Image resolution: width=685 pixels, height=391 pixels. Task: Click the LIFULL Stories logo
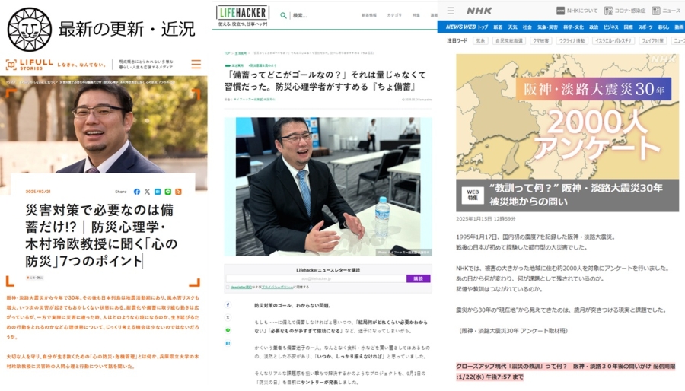click(x=30, y=65)
